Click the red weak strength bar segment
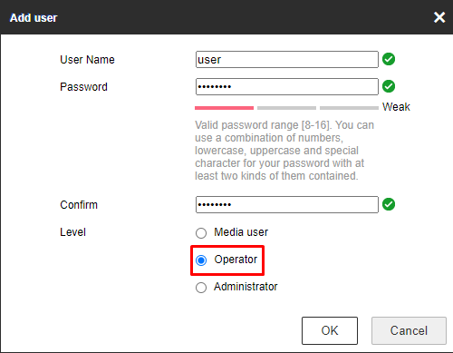Image resolution: width=453 pixels, height=353 pixels. coord(224,108)
